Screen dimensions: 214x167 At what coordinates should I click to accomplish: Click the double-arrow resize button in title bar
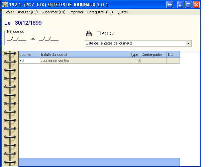click(x=170, y=5)
